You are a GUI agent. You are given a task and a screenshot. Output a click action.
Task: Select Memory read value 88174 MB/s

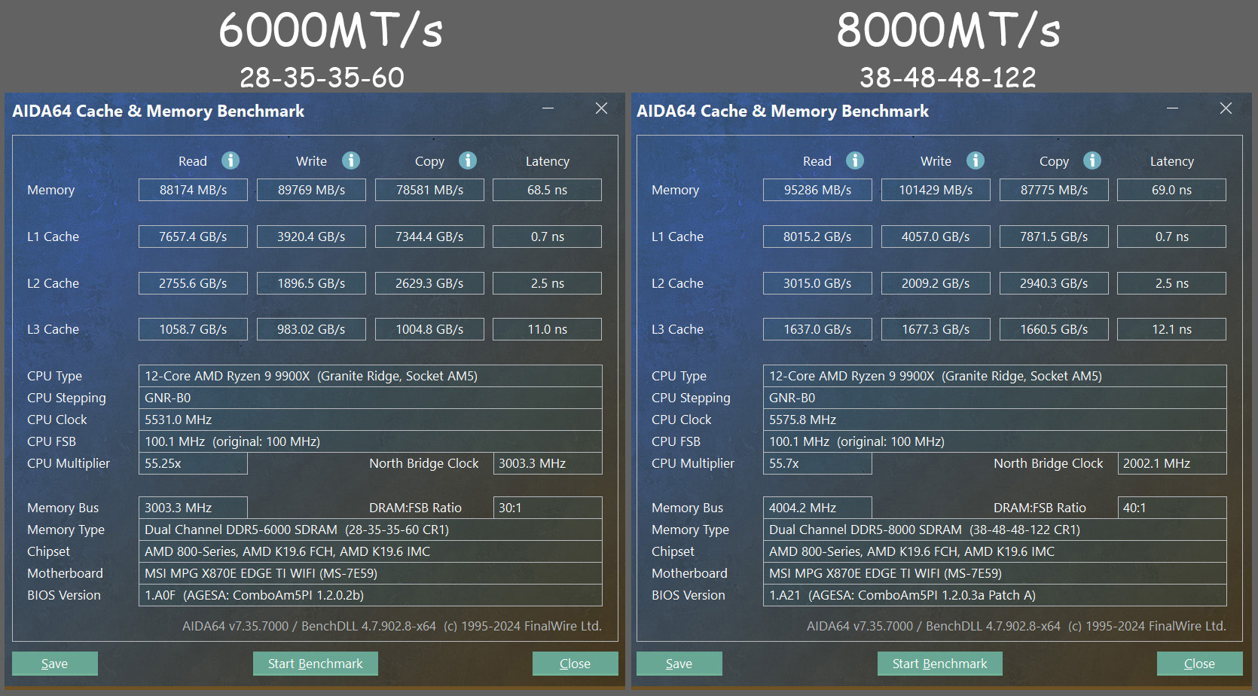point(193,190)
